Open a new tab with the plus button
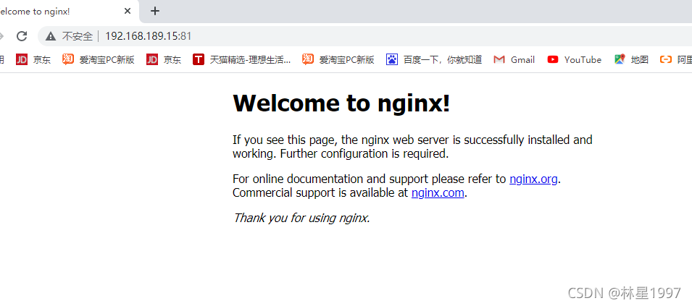 pos(154,11)
